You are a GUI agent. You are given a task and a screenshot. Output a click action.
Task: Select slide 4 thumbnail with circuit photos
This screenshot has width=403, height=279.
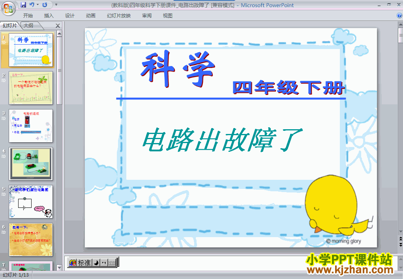pyautogui.click(x=31, y=164)
